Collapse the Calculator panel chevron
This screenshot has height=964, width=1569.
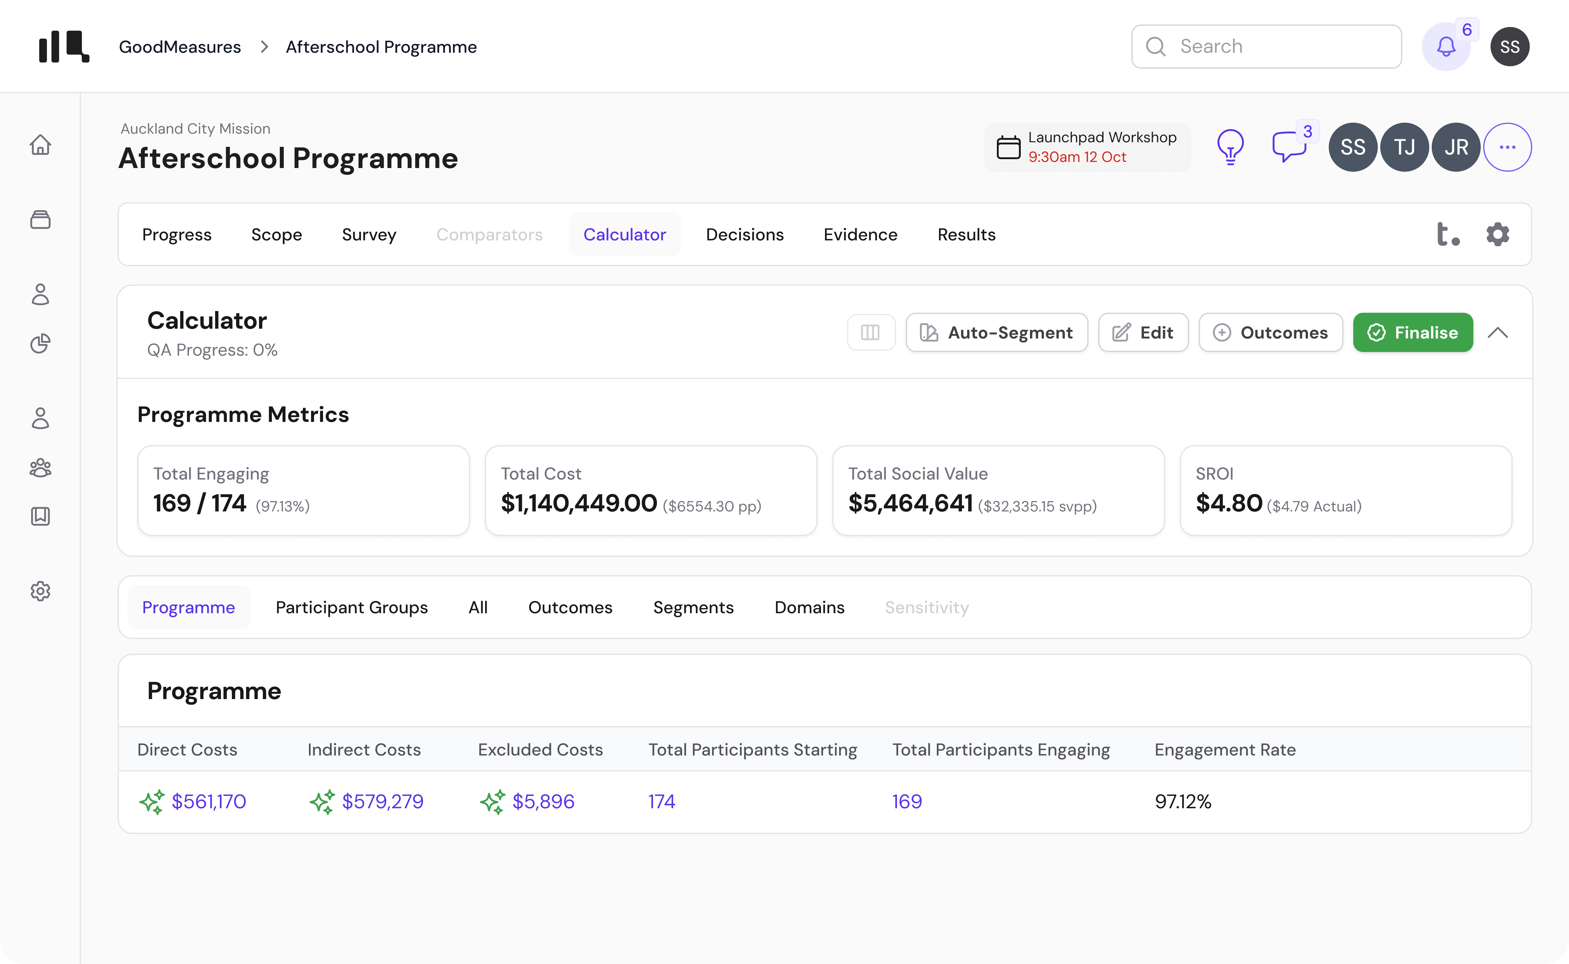[1498, 332]
